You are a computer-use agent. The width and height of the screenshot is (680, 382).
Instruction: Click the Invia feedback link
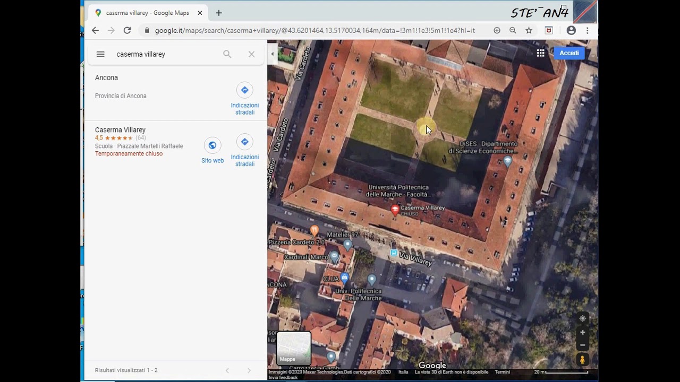point(283,378)
